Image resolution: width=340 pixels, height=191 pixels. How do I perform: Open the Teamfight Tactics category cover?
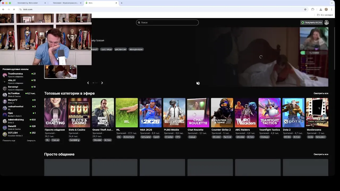[270, 113]
